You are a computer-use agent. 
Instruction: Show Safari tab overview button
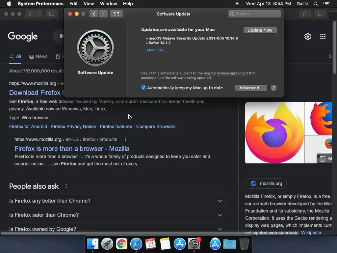click(x=320, y=14)
